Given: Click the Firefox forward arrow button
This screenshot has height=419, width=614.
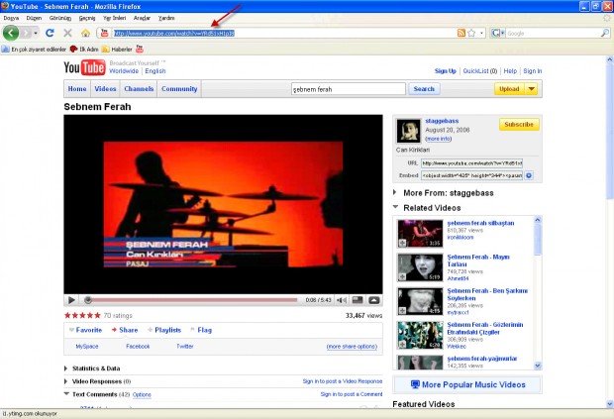Looking at the screenshot, I should 26,34.
